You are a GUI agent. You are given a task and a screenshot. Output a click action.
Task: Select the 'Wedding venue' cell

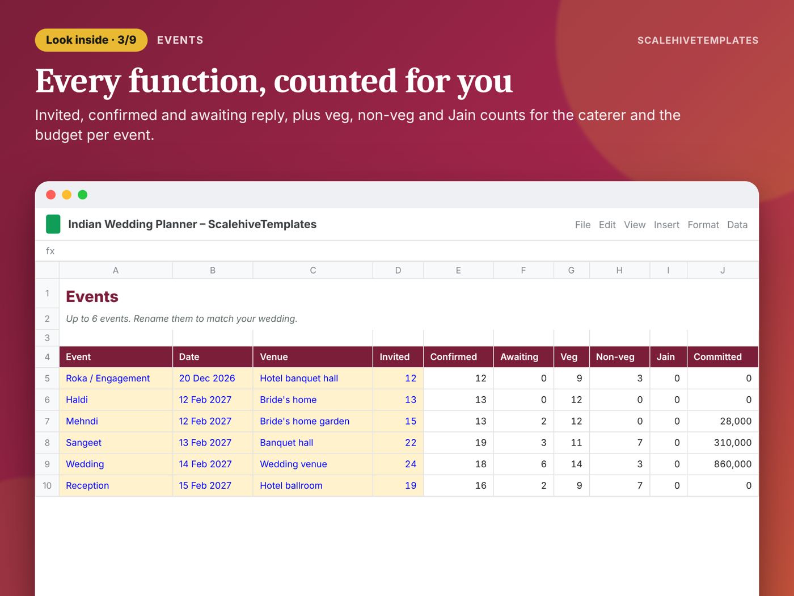(313, 464)
